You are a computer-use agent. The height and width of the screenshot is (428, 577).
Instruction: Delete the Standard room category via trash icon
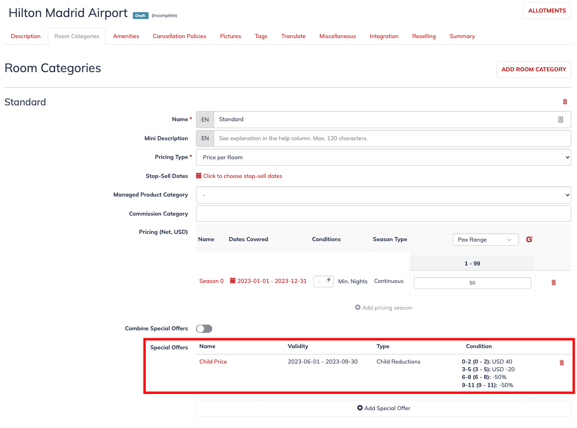(565, 102)
